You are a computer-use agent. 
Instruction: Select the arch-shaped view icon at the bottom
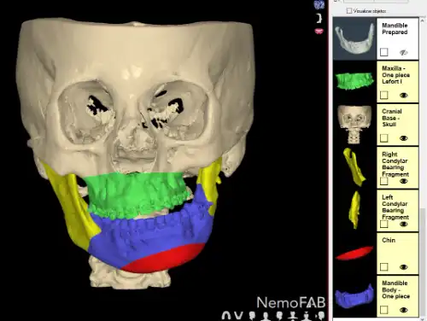pyautogui.click(x=226, y=316)
